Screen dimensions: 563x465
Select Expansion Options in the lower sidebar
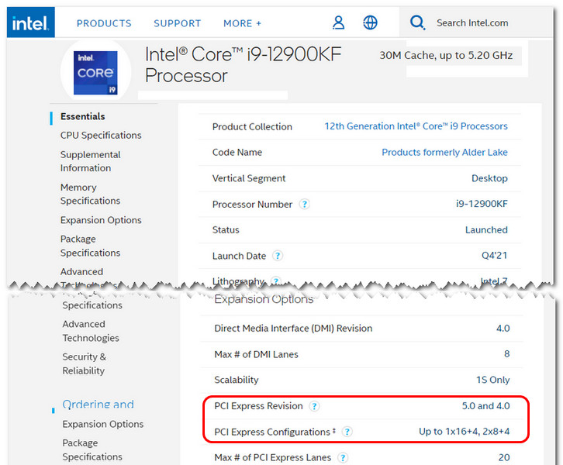pos(103,424)
